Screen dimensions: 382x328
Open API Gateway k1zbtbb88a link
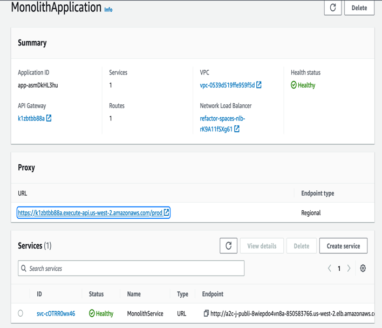click(x=31, y=118)
